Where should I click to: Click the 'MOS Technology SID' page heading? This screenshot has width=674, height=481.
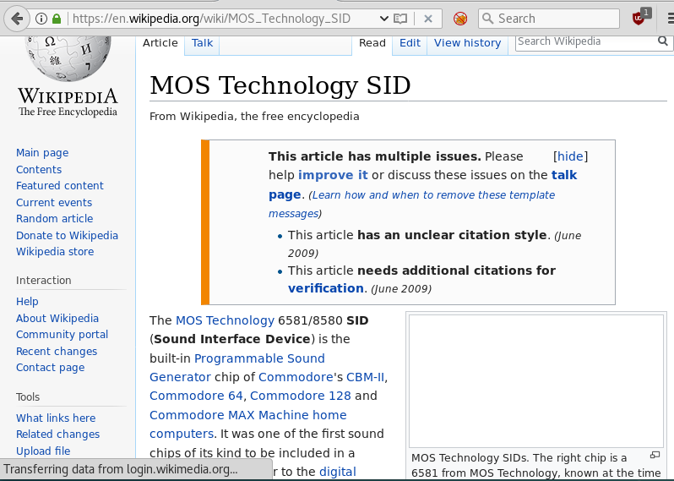pyautogui.click(x=280, y=85)
